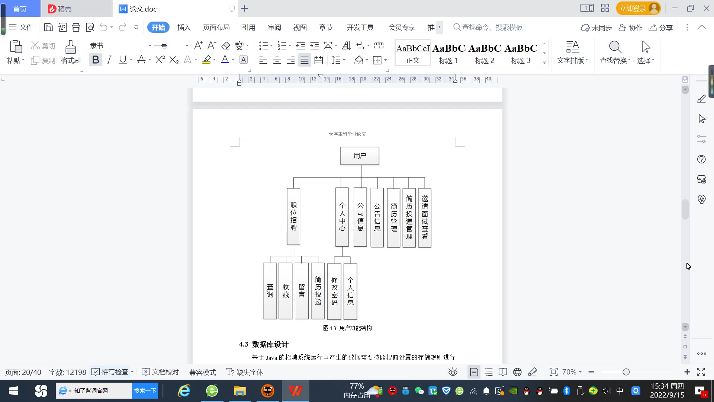This screenshot has height=402, width=714.
Task: Switch to Web layout view
Action: [x=517, y=372]
